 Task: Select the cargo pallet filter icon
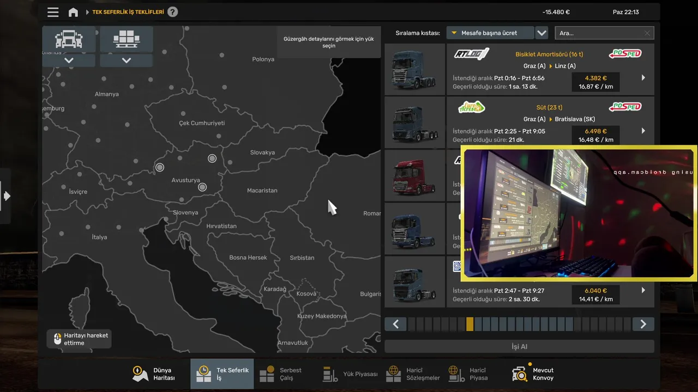click(x=127, y=39)
